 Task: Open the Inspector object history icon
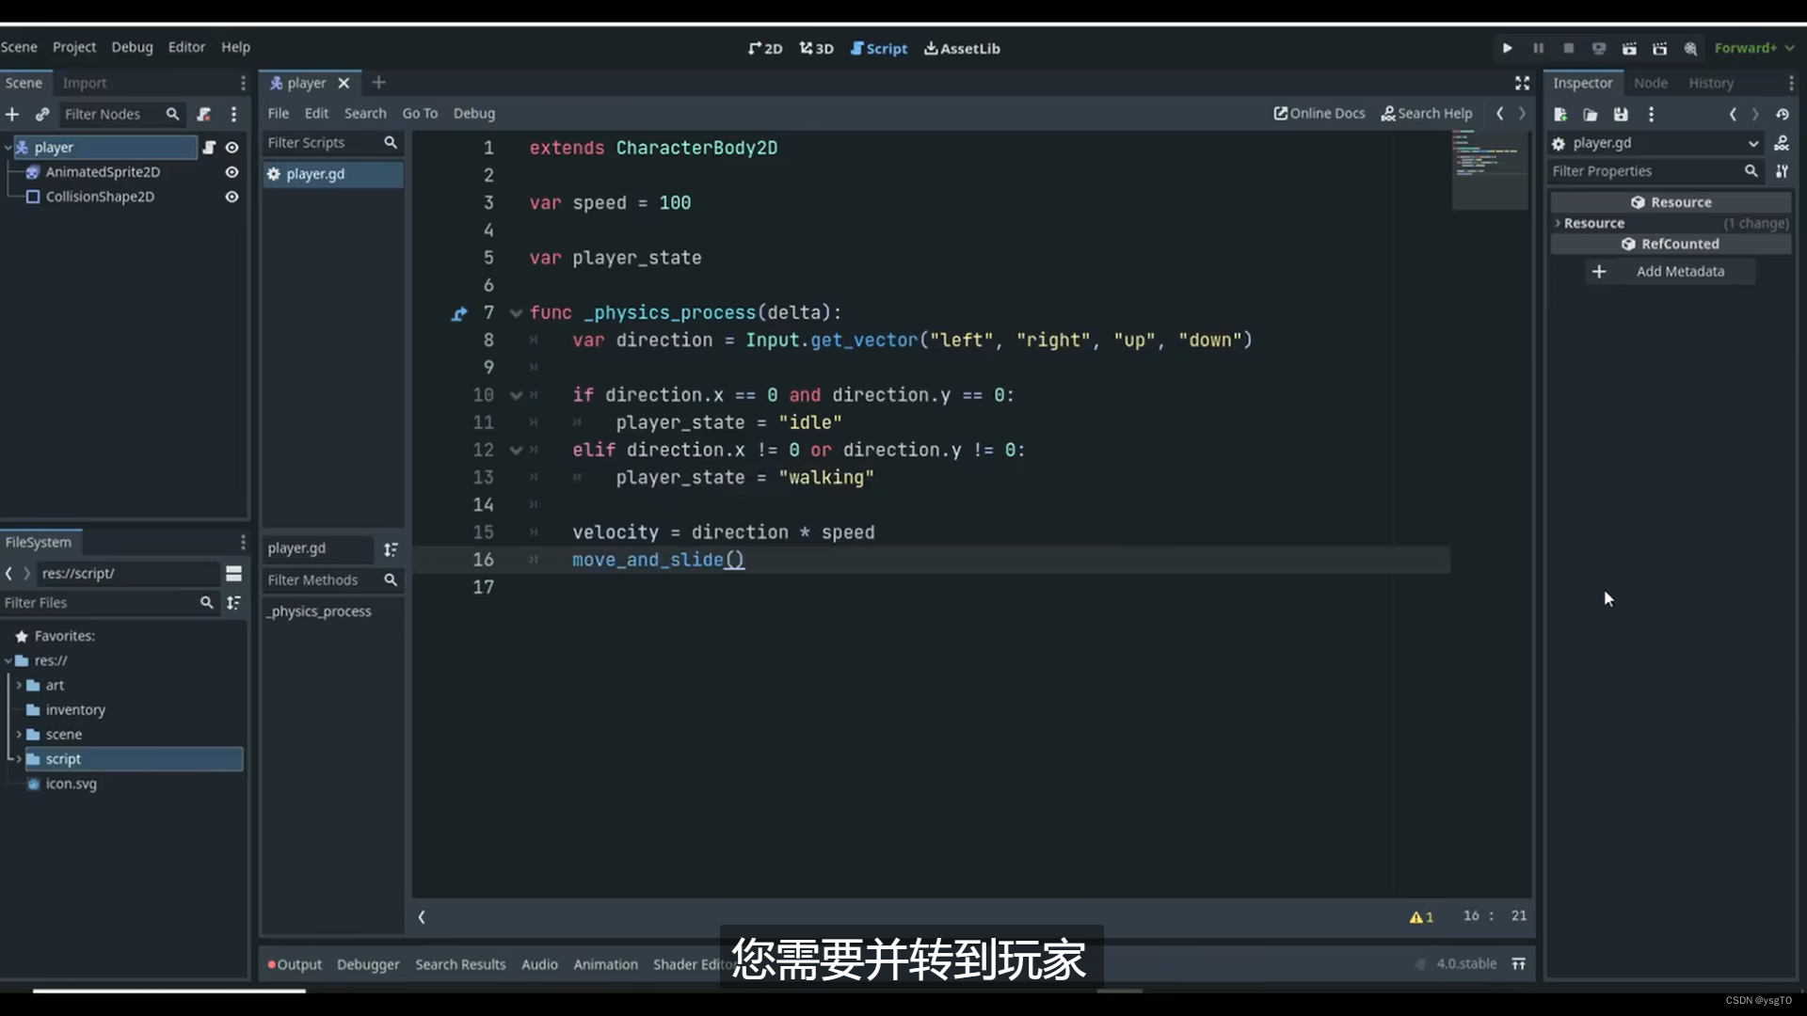point(1782,114)
